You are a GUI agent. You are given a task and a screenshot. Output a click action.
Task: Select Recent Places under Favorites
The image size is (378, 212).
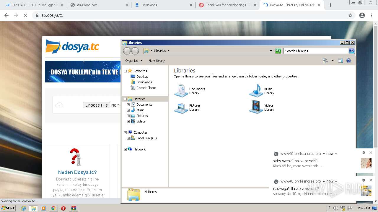(x=146, y=88)
